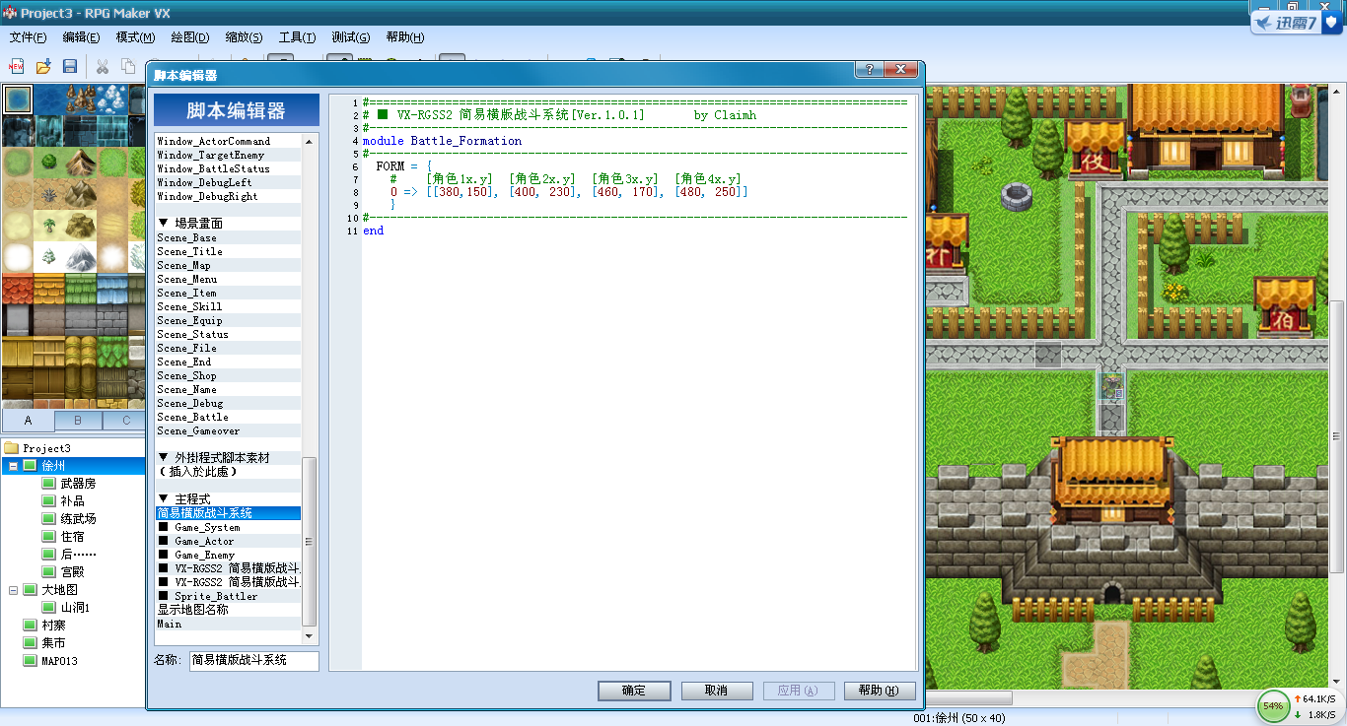The height and width of the screenshot is (726, 1347).
Task: Switch to tileset tab B
Action: (78, 421)
